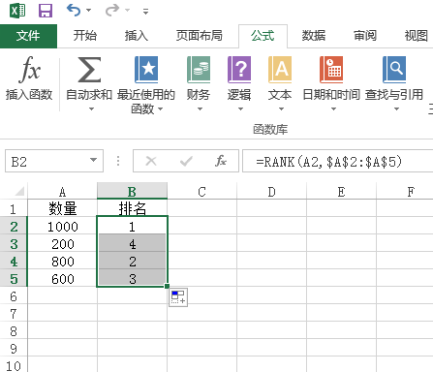Click the formula bar confirm checkmark icon
The image size is (433, 372).
[x=186, y=161]
